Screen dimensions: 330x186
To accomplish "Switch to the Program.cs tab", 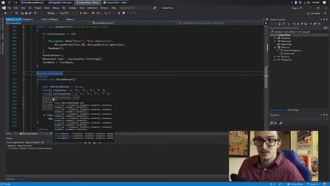I will [x=28, y=19].
